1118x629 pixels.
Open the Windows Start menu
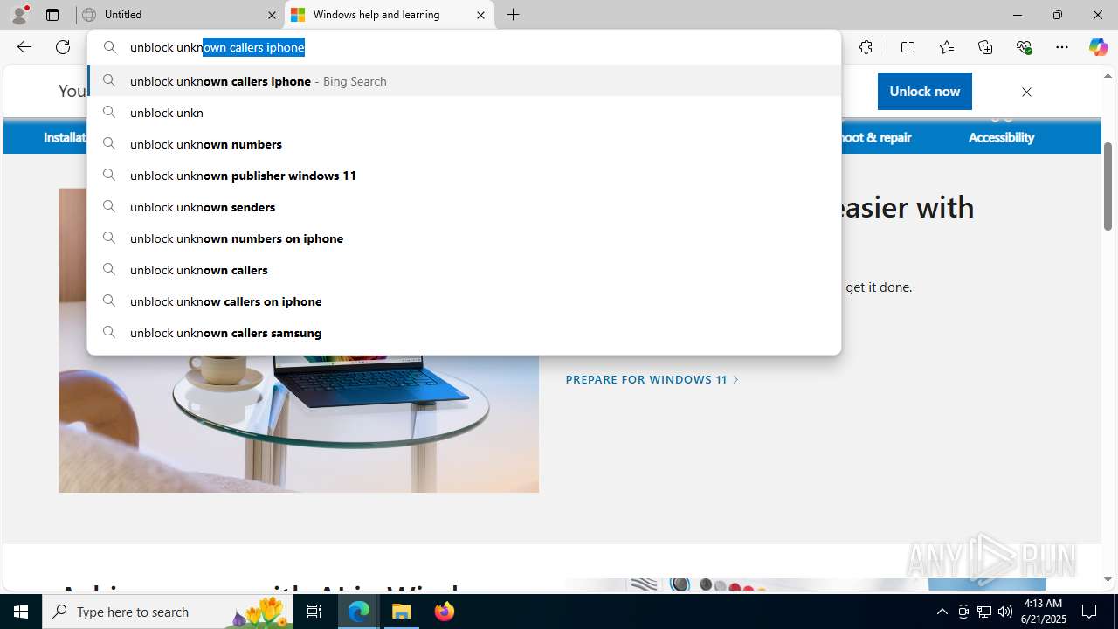click(21, 612)
